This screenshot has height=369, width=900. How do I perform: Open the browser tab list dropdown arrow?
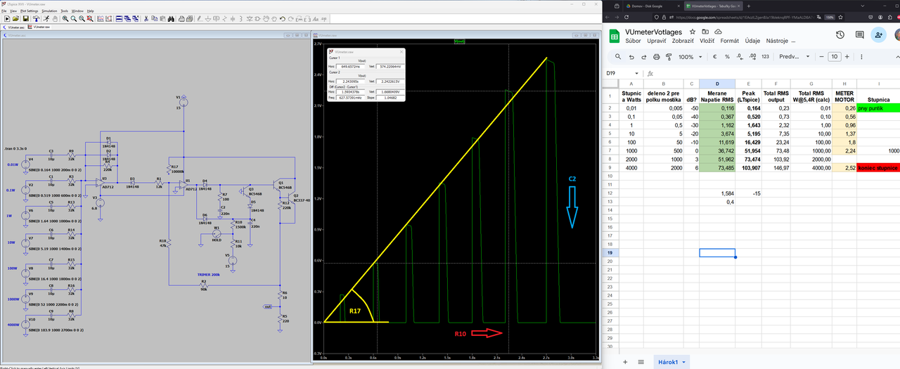(863, 6)
